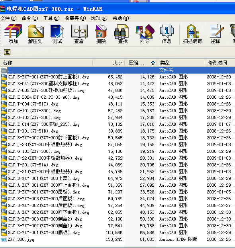Select file GLT.J-21 中板散热器 dwg

point(45,172)
